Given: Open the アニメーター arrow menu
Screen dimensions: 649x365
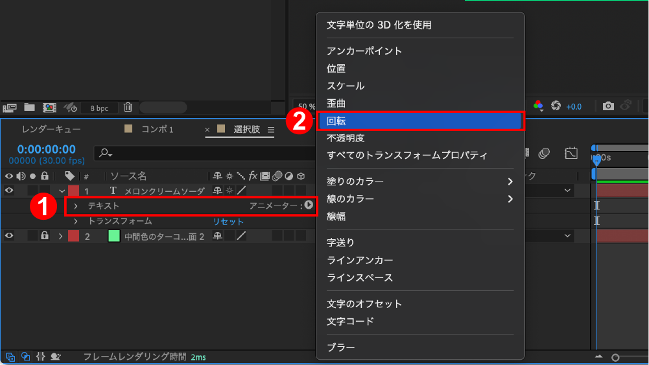Looking at the screenshot, I should pyautogui.click(x=309, y=205).
